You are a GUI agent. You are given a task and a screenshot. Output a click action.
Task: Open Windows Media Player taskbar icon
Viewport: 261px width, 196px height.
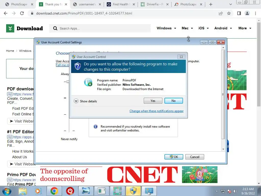[38, 191]
